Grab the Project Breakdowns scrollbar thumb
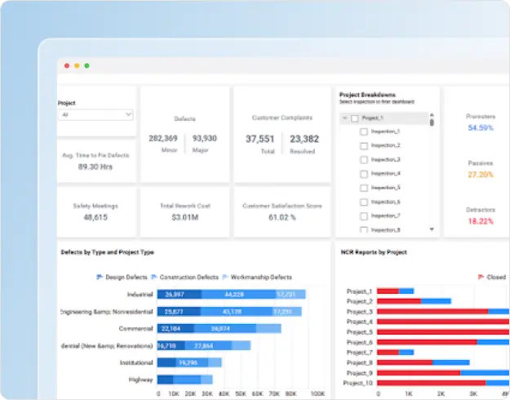This screenshot has height=400, width=510. click(x=432, y=122)
